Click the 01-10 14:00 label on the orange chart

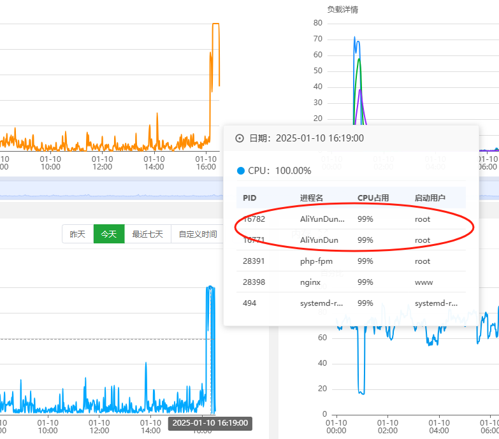[154, 163]
